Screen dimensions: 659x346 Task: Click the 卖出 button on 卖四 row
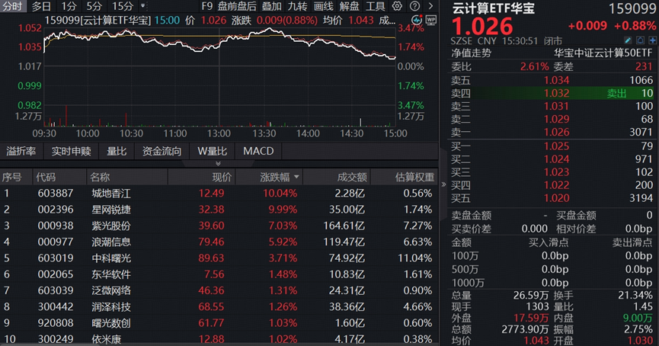[616, 93]
